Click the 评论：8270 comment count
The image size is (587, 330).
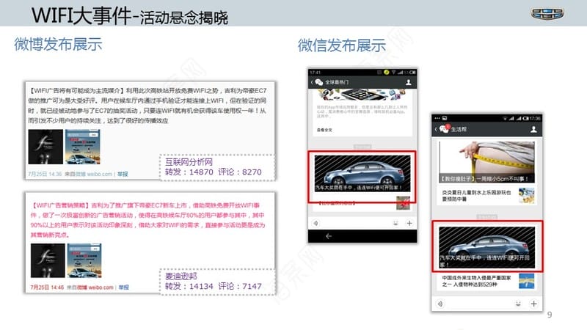pos(240,172)
